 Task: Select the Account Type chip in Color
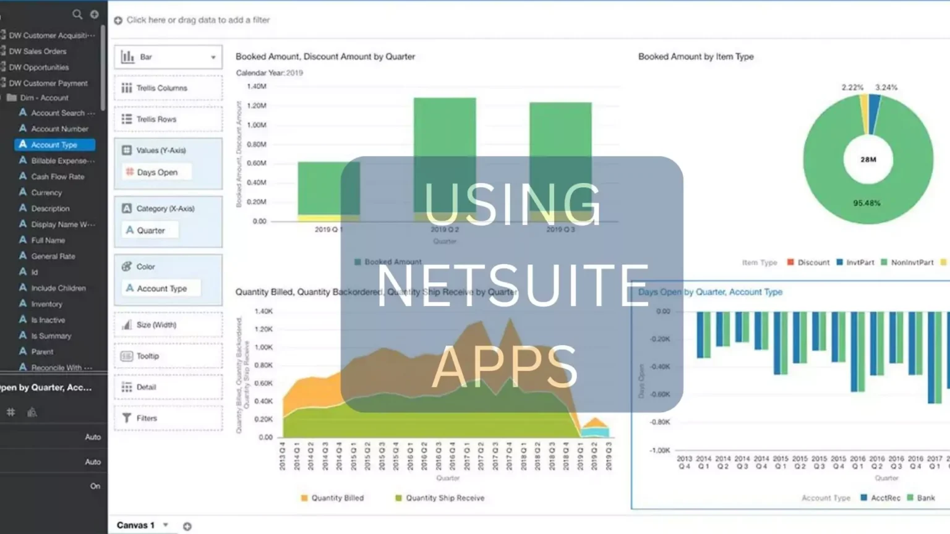[161, 289]
